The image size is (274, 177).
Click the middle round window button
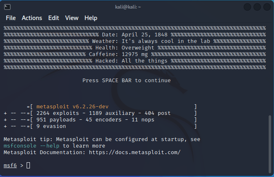point(257,7)
